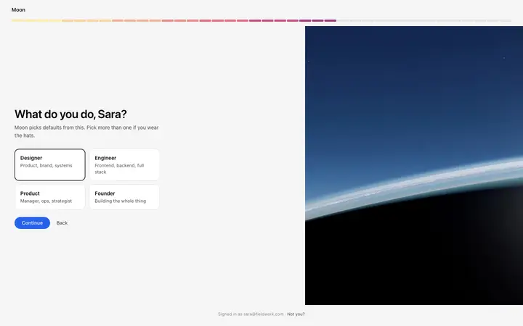The width and height of the screenshot is (523, 326).
Task: Select the Founder role card
Action: (x=124, y=197)
